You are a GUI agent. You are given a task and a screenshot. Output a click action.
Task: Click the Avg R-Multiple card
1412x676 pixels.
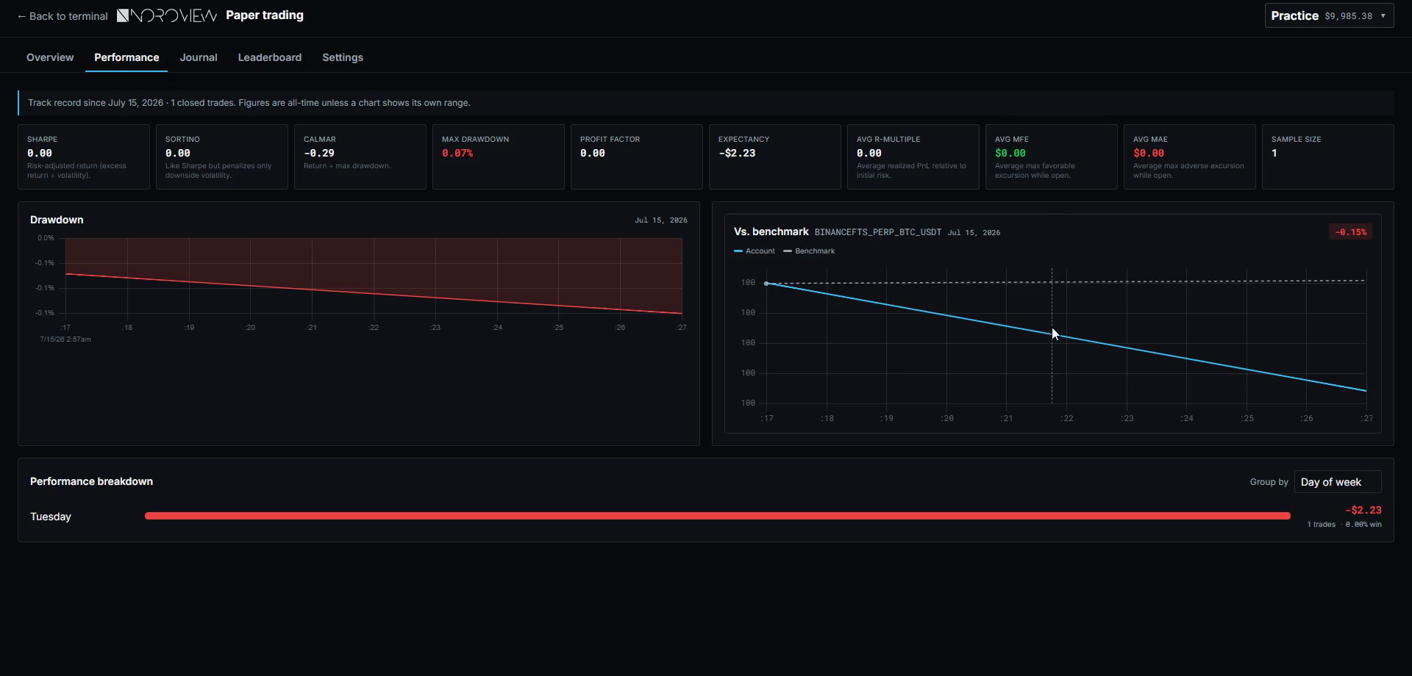pyautogui.click(x=913, y=157)
